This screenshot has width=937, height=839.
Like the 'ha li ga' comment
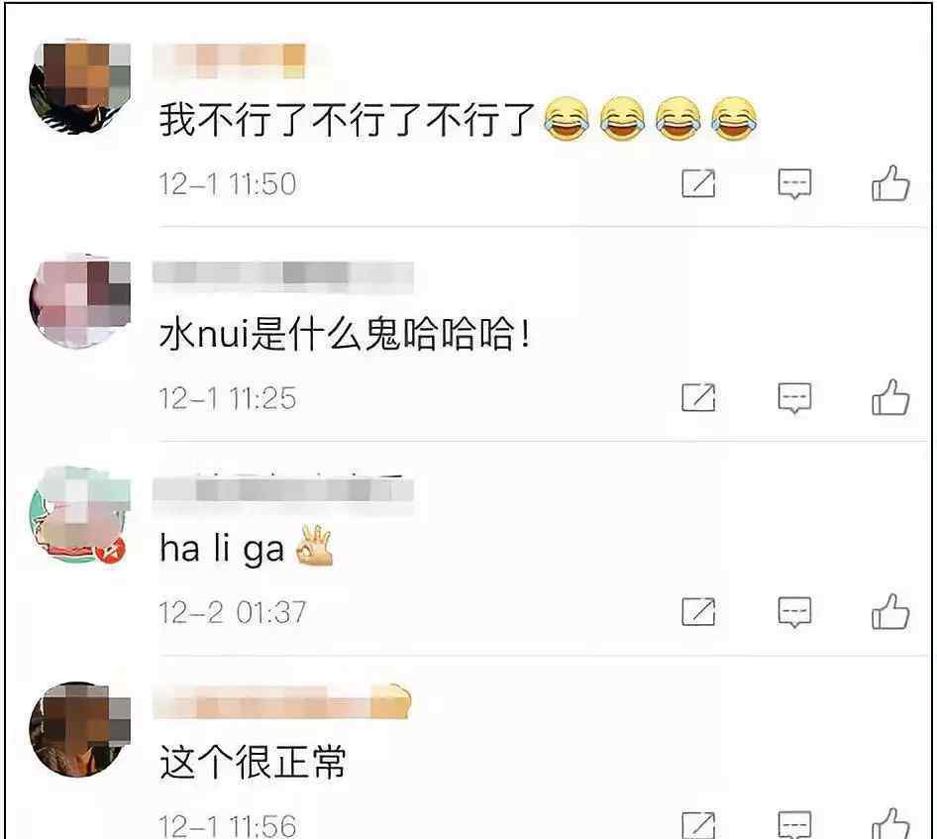click(890, 611)
